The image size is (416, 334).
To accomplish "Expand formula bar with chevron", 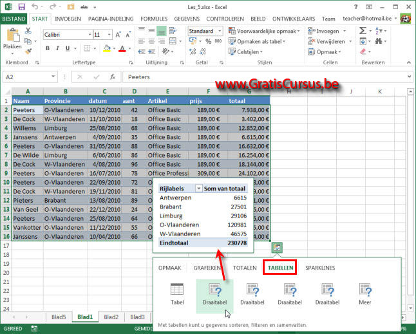I will click(x=409, y=77).
